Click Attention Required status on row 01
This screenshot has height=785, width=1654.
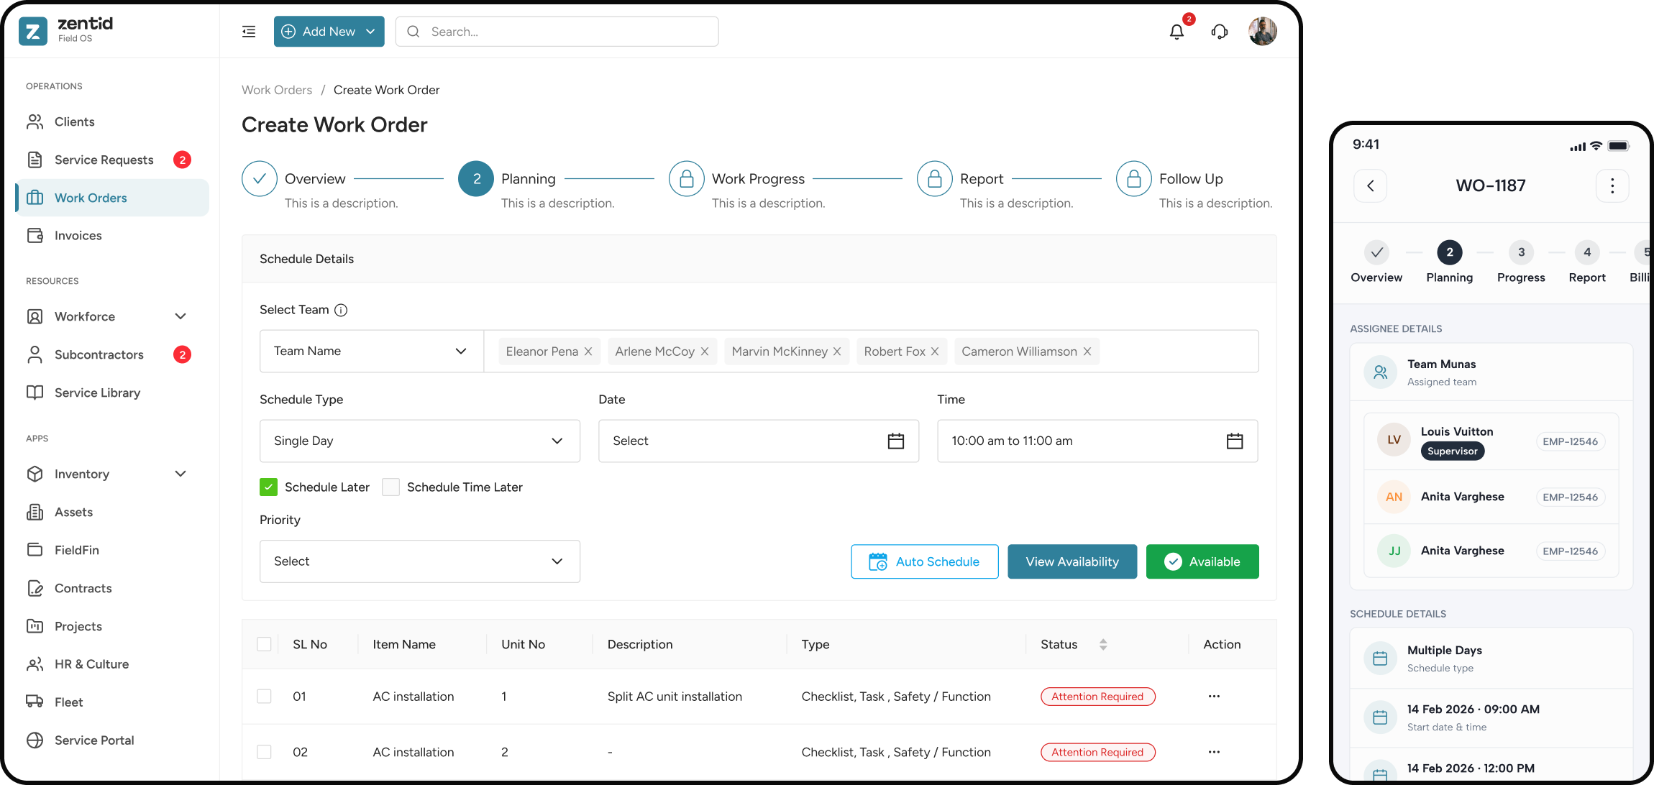tap(1097, 697)
